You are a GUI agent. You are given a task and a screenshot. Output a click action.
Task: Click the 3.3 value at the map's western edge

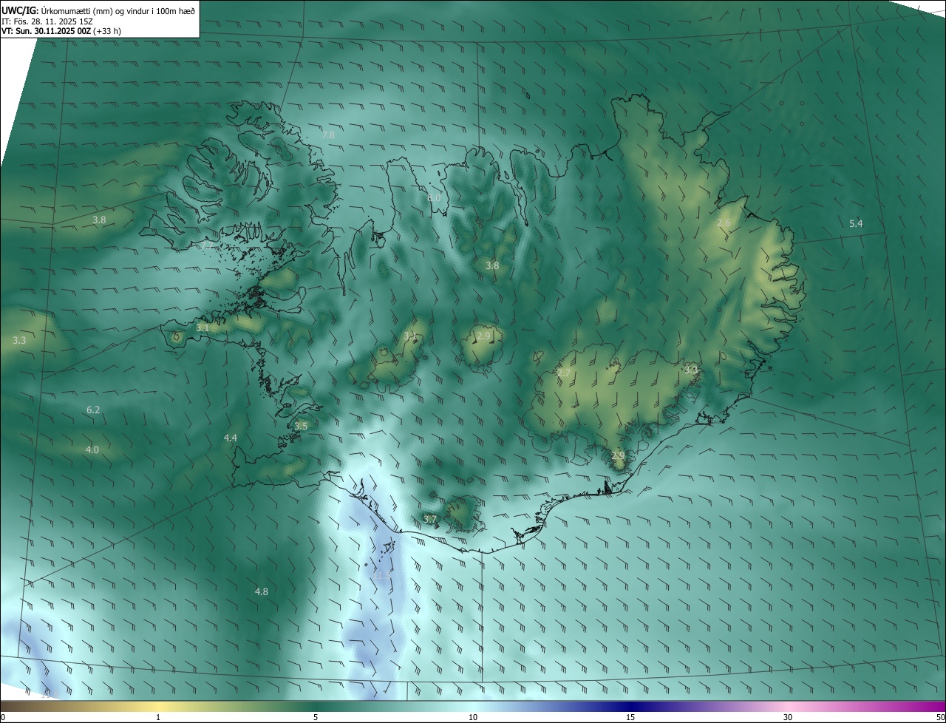[x=20, y=341]
